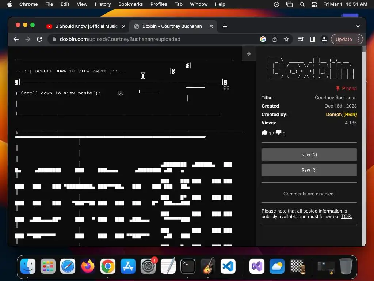Launch Chess from the Dock
The image size is (374, 281).
297,266
